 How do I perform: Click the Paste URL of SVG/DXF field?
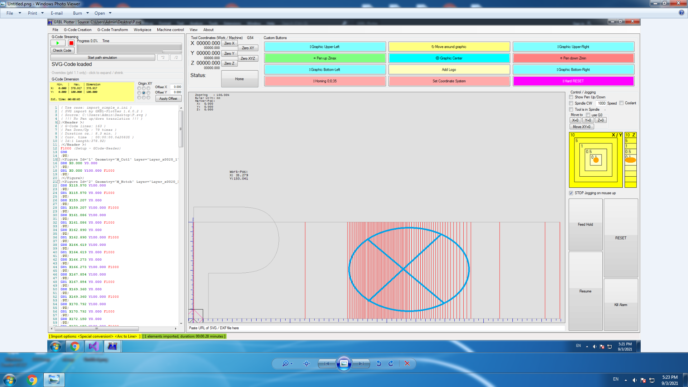pos(376,328)
